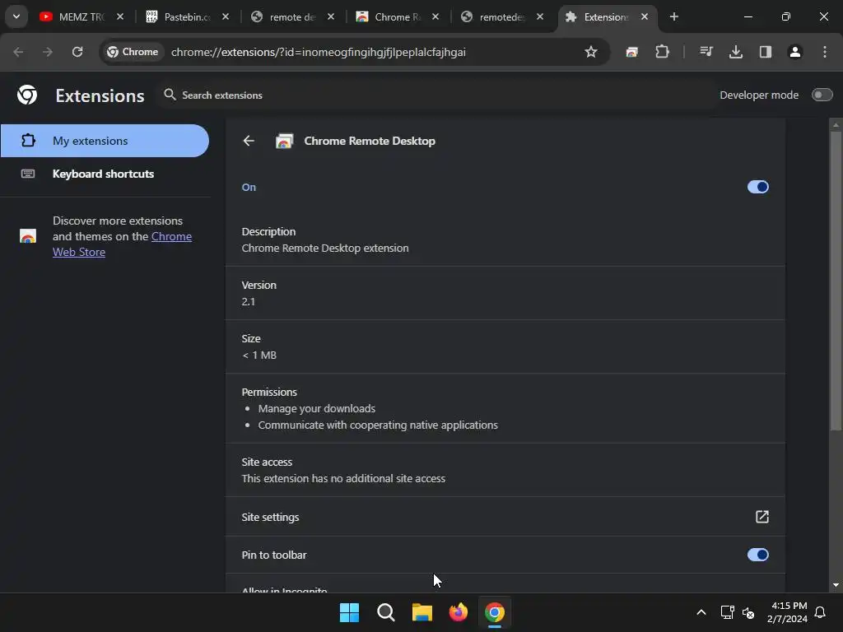Viewport: 843px width, 632px height.
Task: Click the scrollbar up arrow
Action: click(x=836, y=124)
